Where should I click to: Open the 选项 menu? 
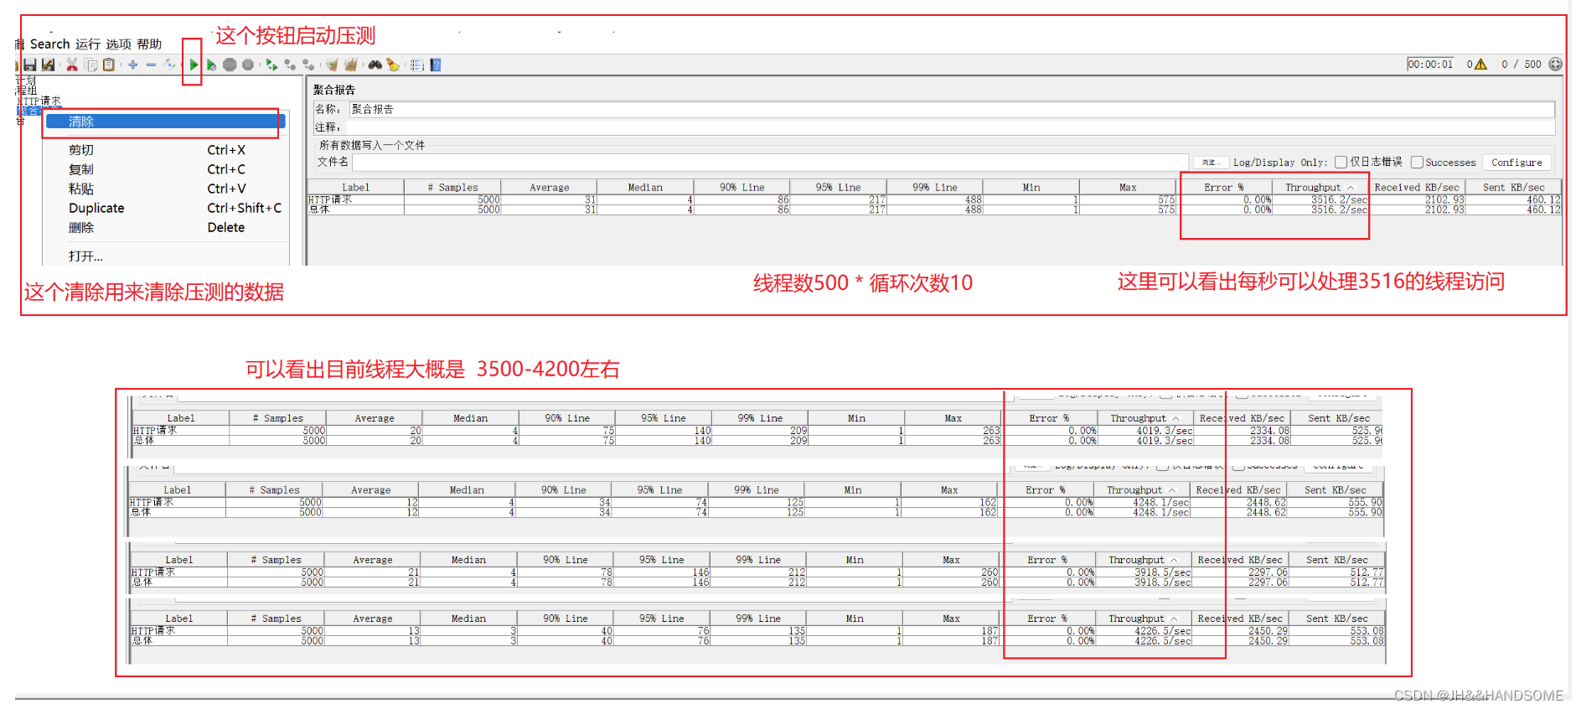[x=118, y=44]
